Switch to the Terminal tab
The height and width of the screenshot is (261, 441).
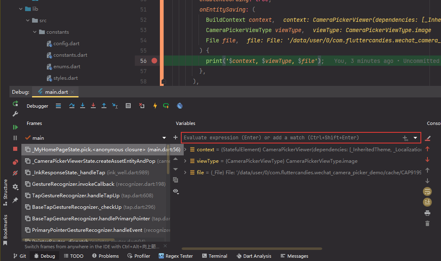click(215, 256)
